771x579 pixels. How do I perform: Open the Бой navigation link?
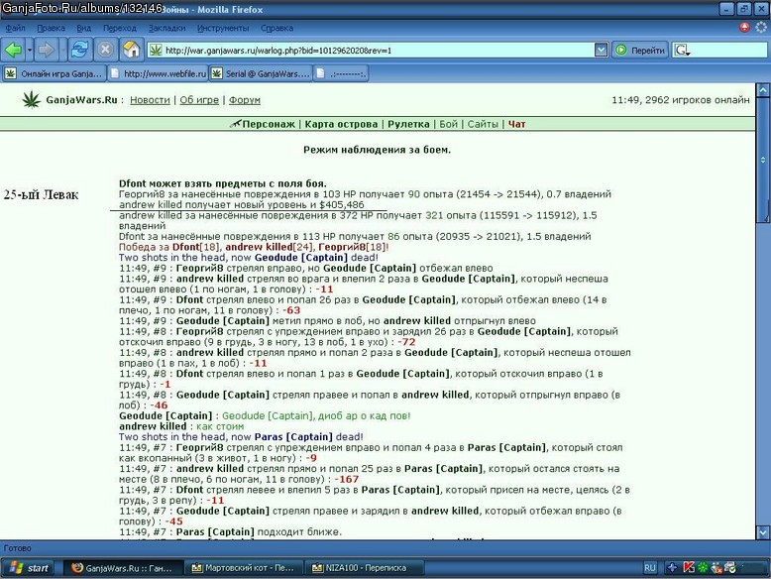(449, 124)
